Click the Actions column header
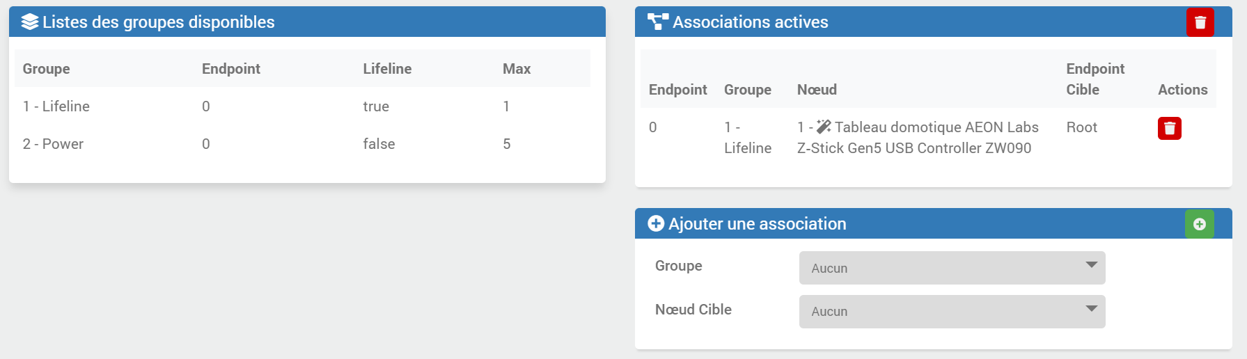Image resolution: width=1247 pixels, height=359 pixels. tap(1182, 90)
